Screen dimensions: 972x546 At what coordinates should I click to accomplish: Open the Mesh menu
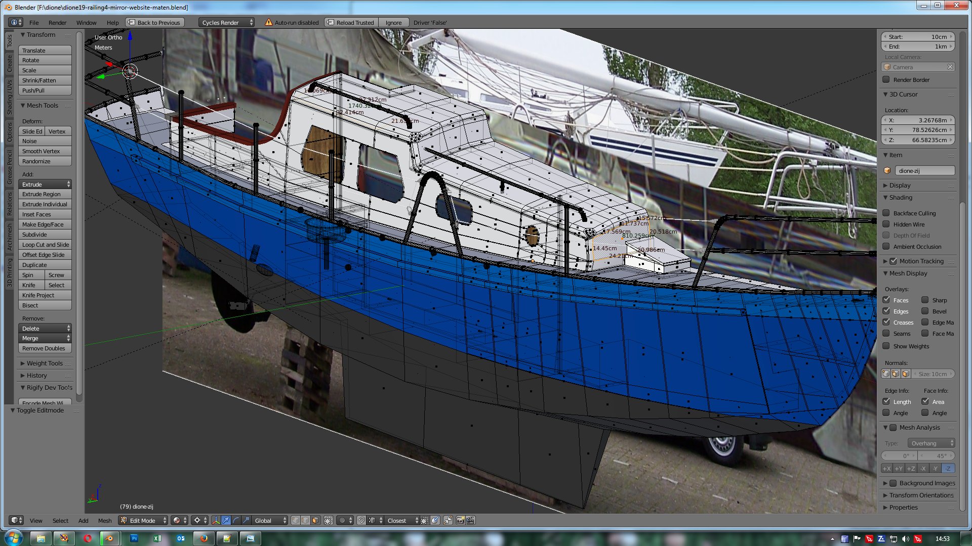click(x=105, y=521)
